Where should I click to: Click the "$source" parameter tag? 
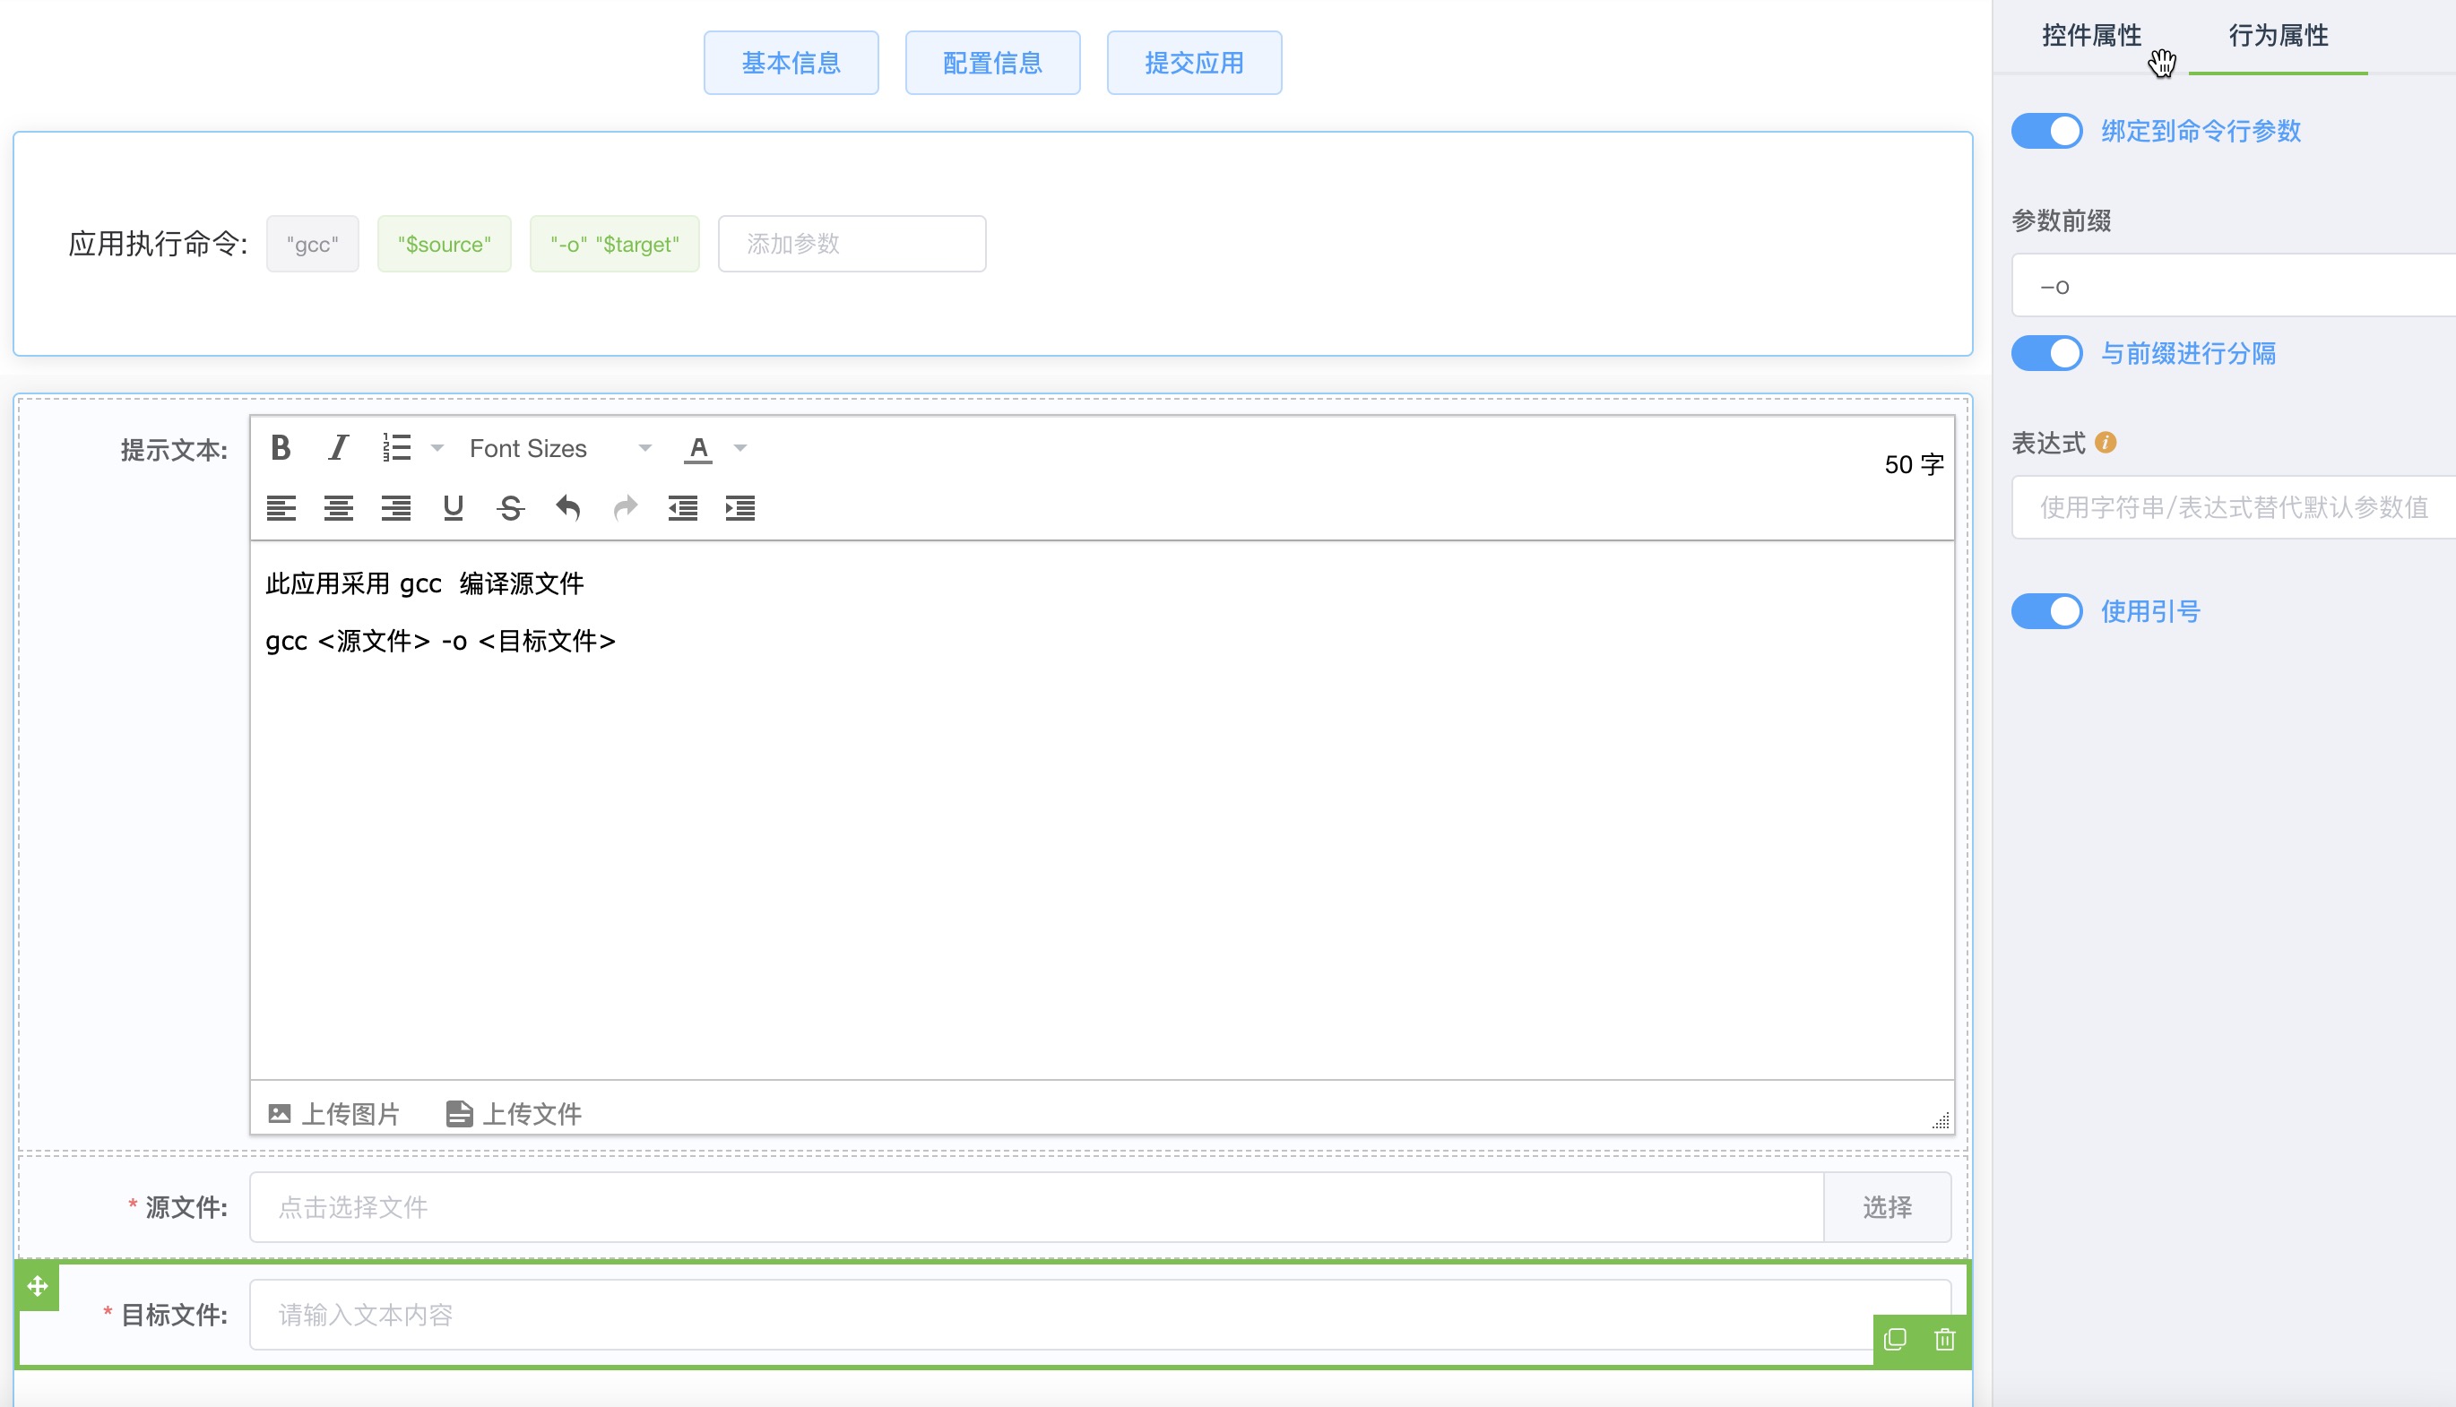[x=445, y=244]
